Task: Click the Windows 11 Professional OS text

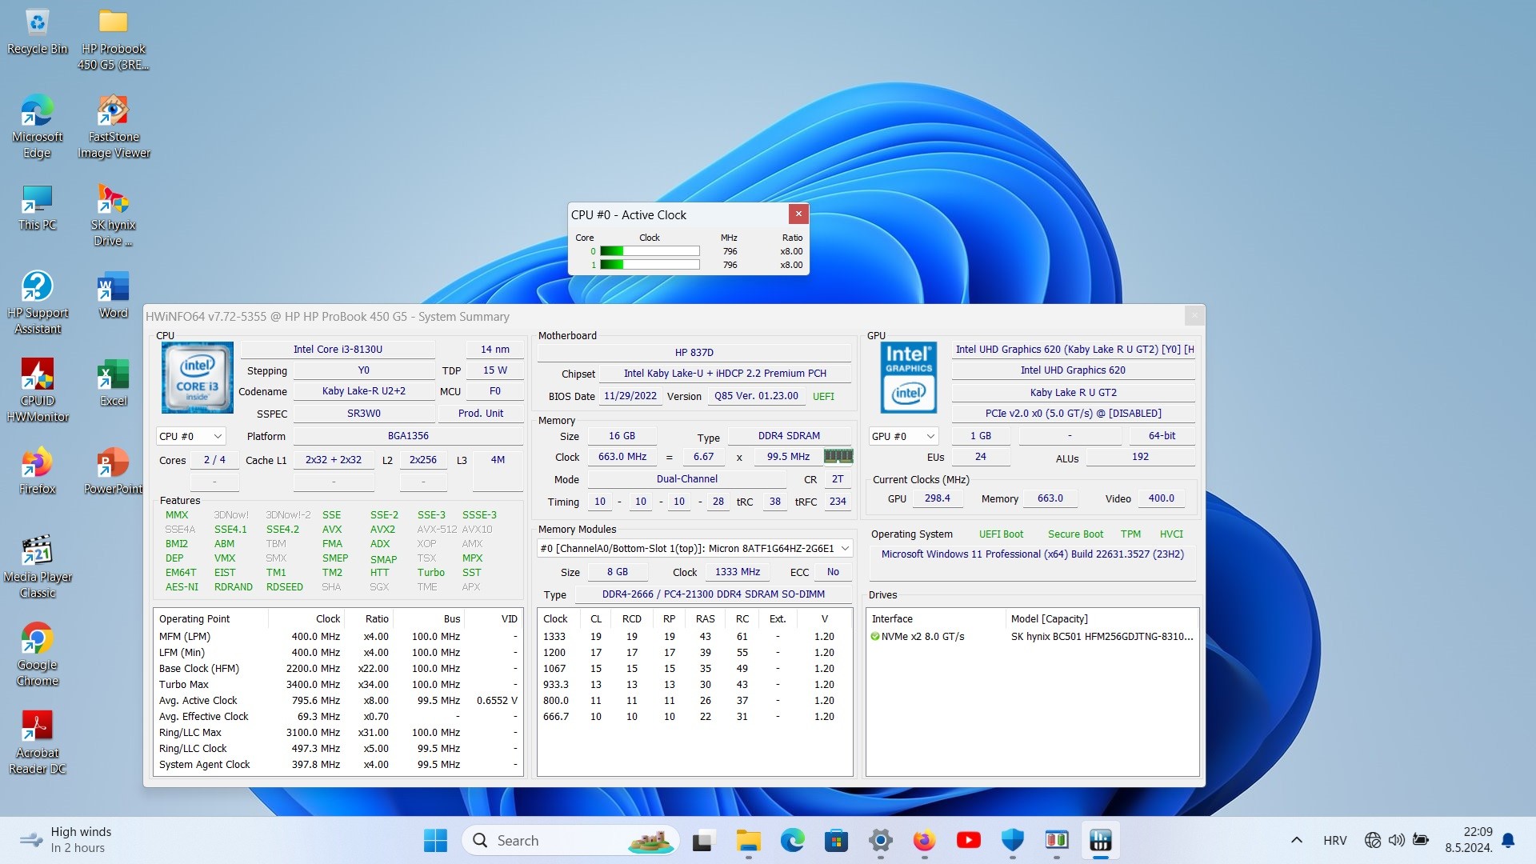Action: point(1032,554)
